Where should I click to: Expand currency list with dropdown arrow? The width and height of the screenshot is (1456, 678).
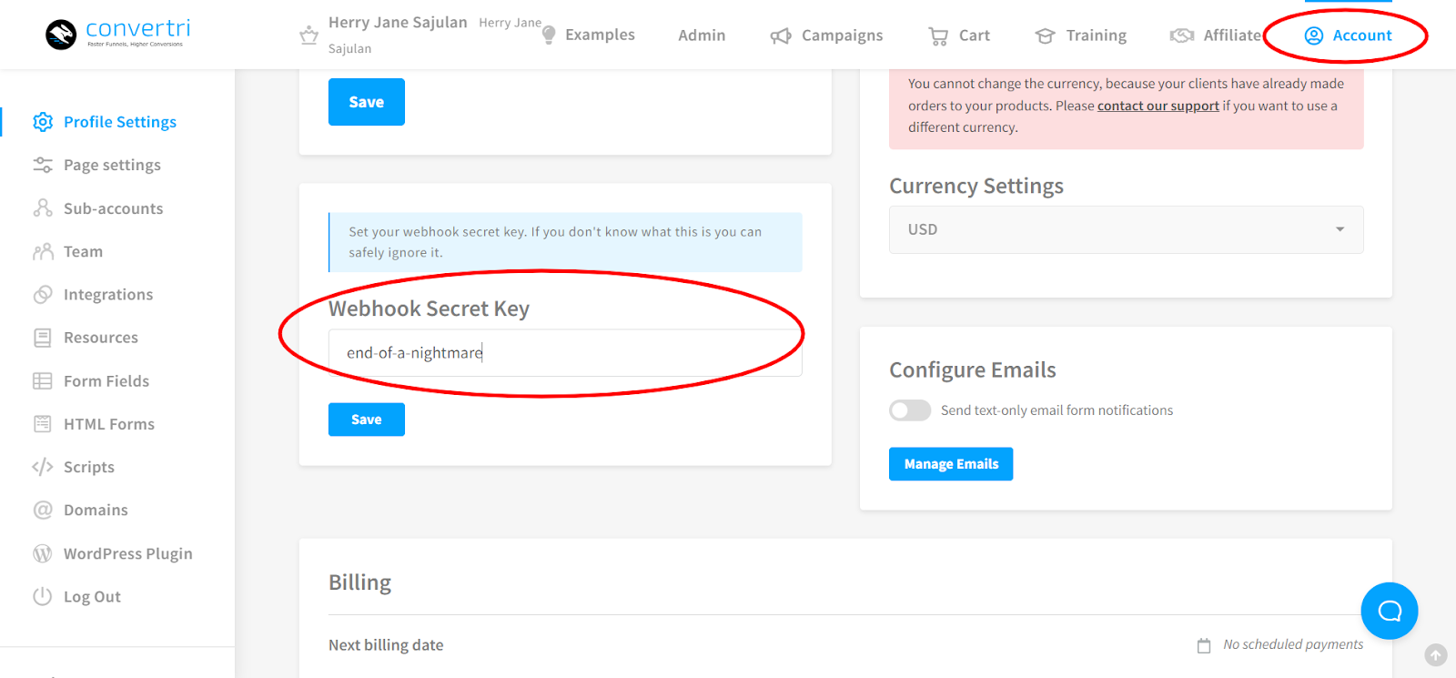[x=1340, y=229]
